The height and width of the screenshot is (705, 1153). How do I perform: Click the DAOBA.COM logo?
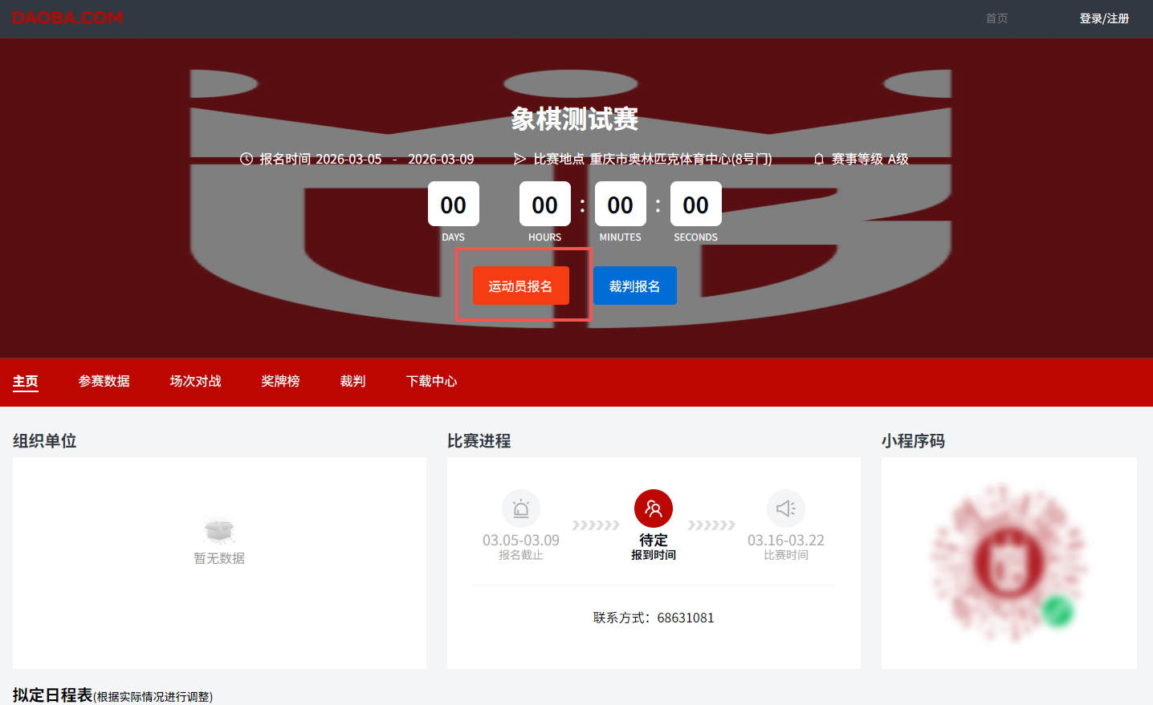pyautogui.click(x=66, y=18)
